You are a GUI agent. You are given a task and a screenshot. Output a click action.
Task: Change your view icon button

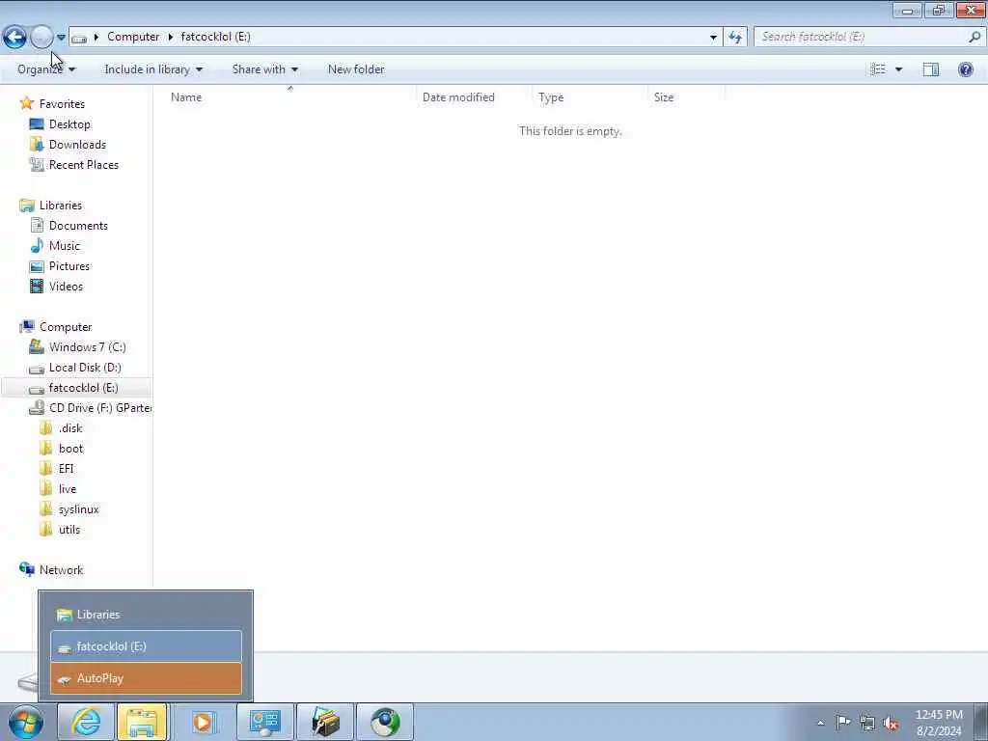[878, 69]
